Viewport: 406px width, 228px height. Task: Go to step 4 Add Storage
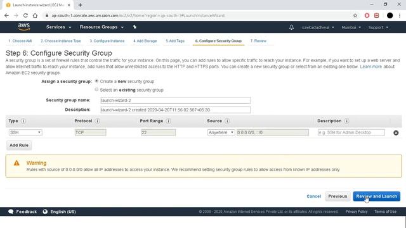(x=145, y=41)
